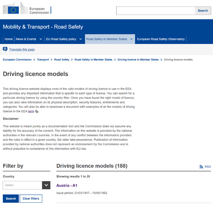Click the Translate this page speech bubble icon
This screenshot has width=213, height=205.
tap(5, 49)
